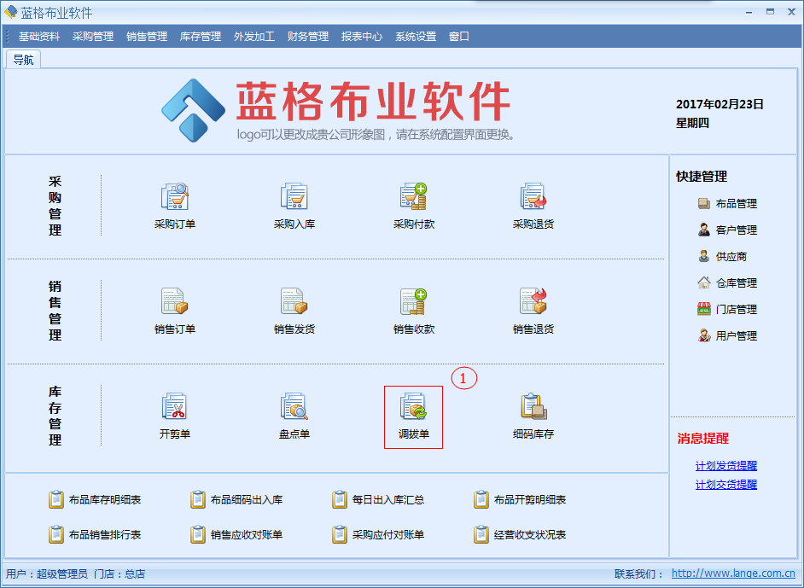The width and height of the screenshot is (804, 588).
Task: Open the 调拔单 transfer order icon
Action: click(x=414, y=406)
